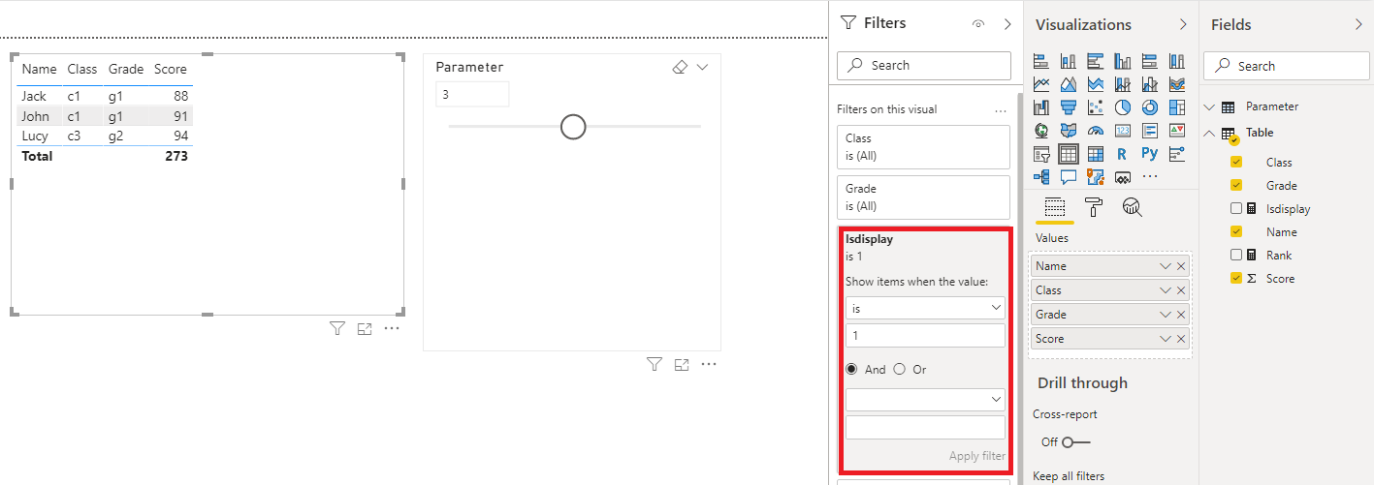Image resolution: width=1374 pixels, height=485 pixels.
Task: Open Filters on this visual ellipsis menu
Action: pos(1001,110)
